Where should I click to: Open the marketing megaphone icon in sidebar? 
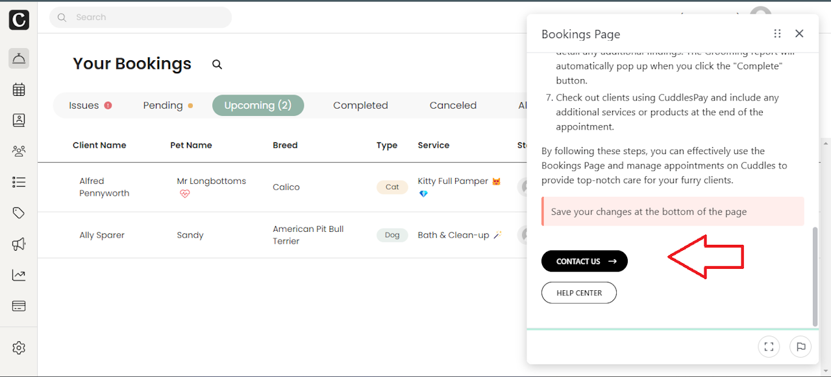pos(19,244)
